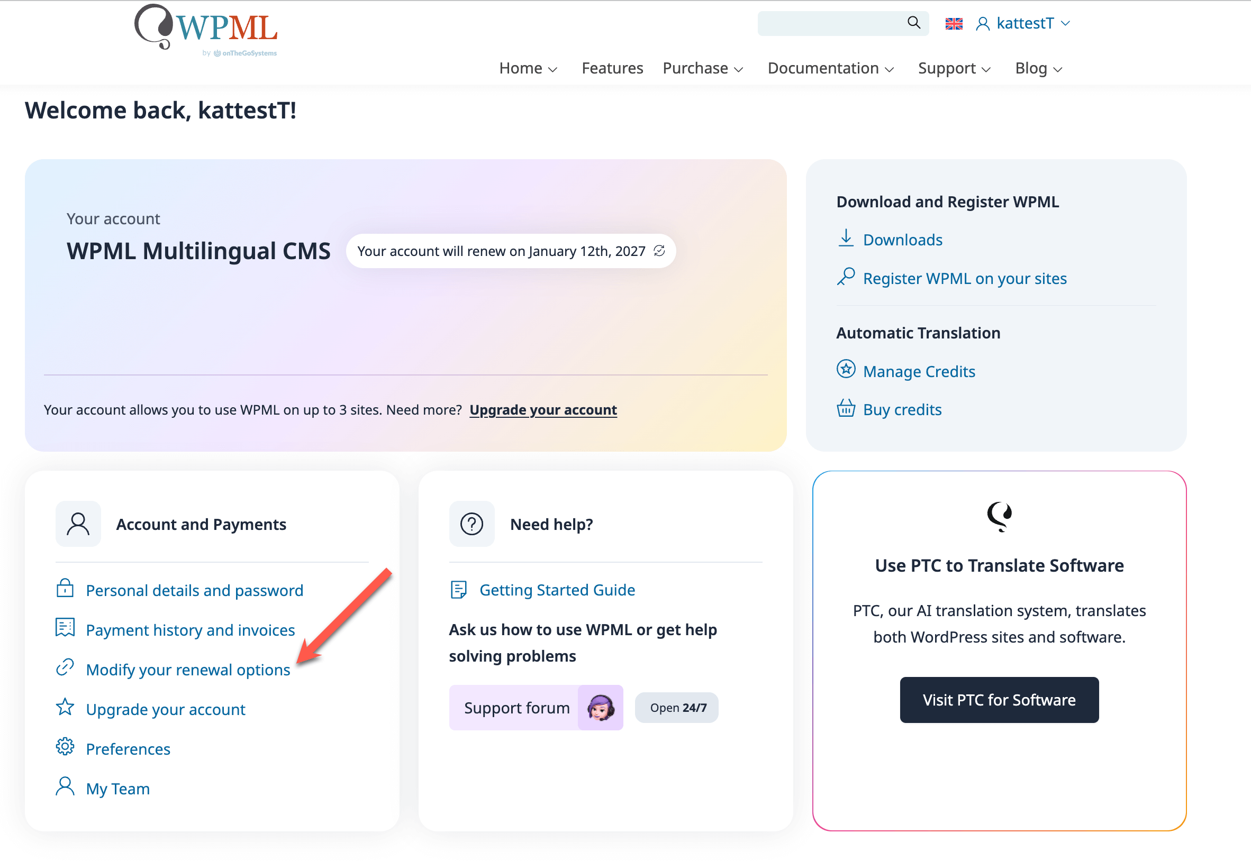
Task: Open the Documentation dropdown menu
Action: (831, 69)
